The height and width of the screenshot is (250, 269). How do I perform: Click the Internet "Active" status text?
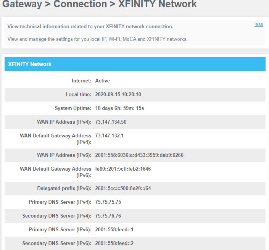coord(102,81)
